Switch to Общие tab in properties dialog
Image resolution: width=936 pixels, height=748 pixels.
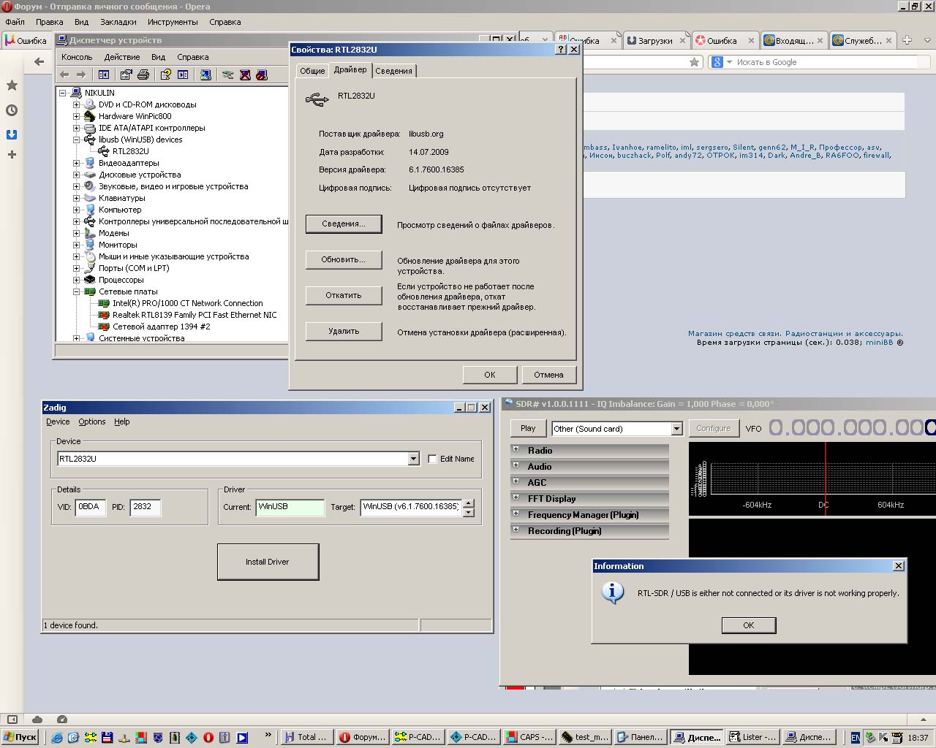pyautogui.click(x=312, y=71)
